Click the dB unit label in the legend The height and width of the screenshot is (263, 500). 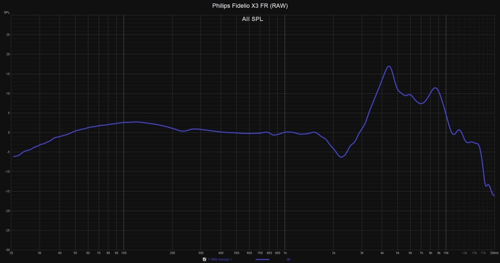click(x=289, y=260)
